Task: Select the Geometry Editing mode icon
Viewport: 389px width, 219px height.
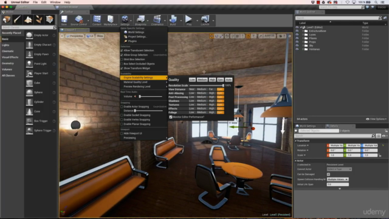Action: pyautogui.click(x=49, y=19)
